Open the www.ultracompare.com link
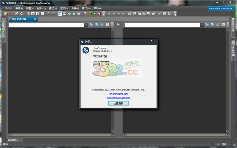237x148 pixels. [118, 98]
